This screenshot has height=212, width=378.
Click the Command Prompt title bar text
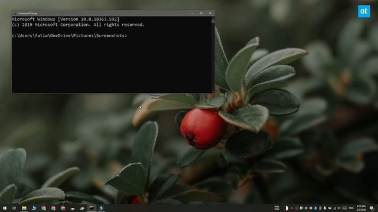[x=27, y=13]
